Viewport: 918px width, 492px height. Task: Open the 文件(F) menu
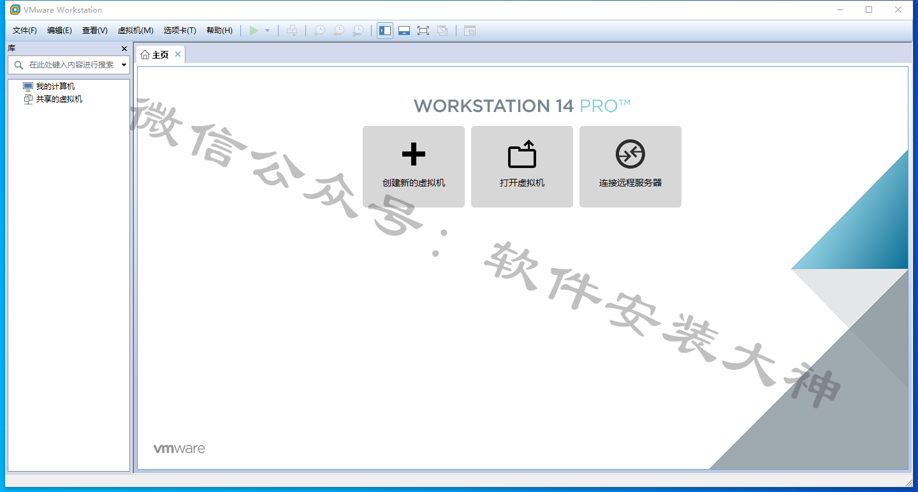(x=25, y=31)
